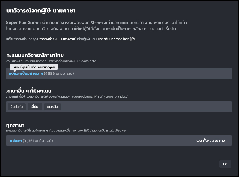
Task: Click the แก้ไขการตั้งค่าของคุณ label text
Action: point(22,39)
